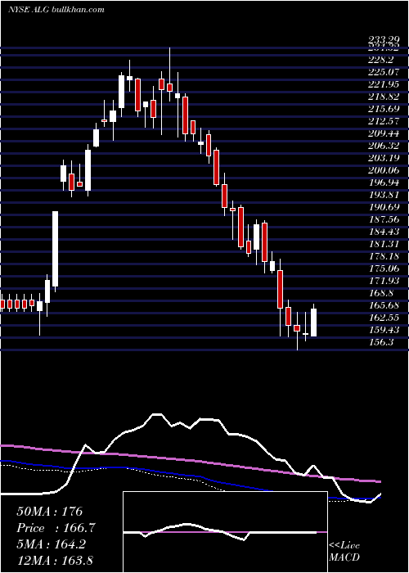
Task: Click the '12MA : 163.8' readout
Action: tap(56, 561)
